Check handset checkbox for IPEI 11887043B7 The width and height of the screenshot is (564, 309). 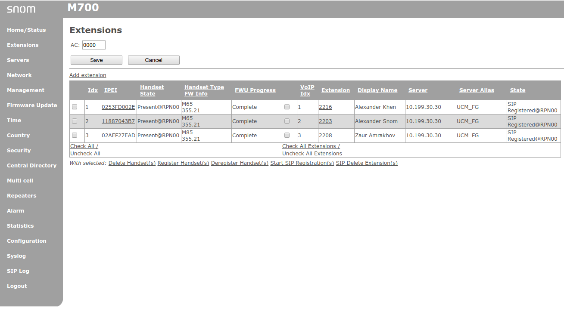(x=75, y=121)
